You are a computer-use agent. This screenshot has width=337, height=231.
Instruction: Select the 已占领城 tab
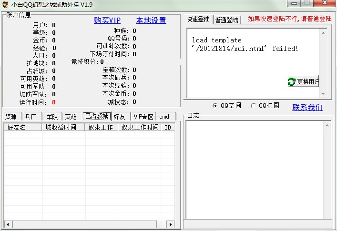tap(97, 116)
